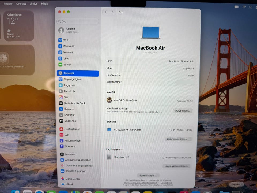Image resolution: width=257 pixels, height=193 pixels.
Task: Open the Vindue menu
Action: coord(33,3)
